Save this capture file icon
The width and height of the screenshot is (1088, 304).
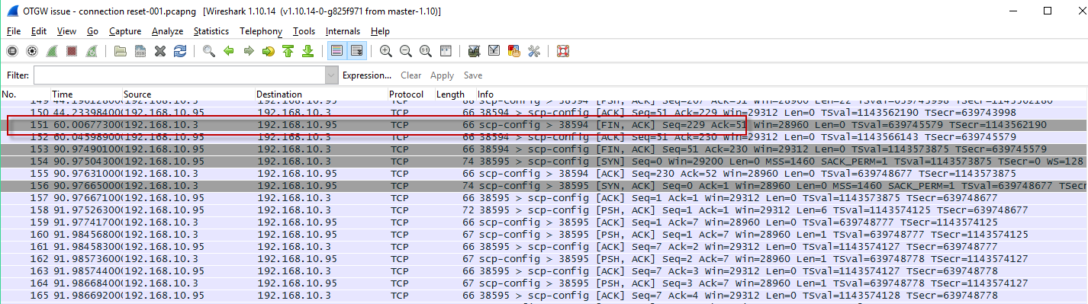(140, 51)
